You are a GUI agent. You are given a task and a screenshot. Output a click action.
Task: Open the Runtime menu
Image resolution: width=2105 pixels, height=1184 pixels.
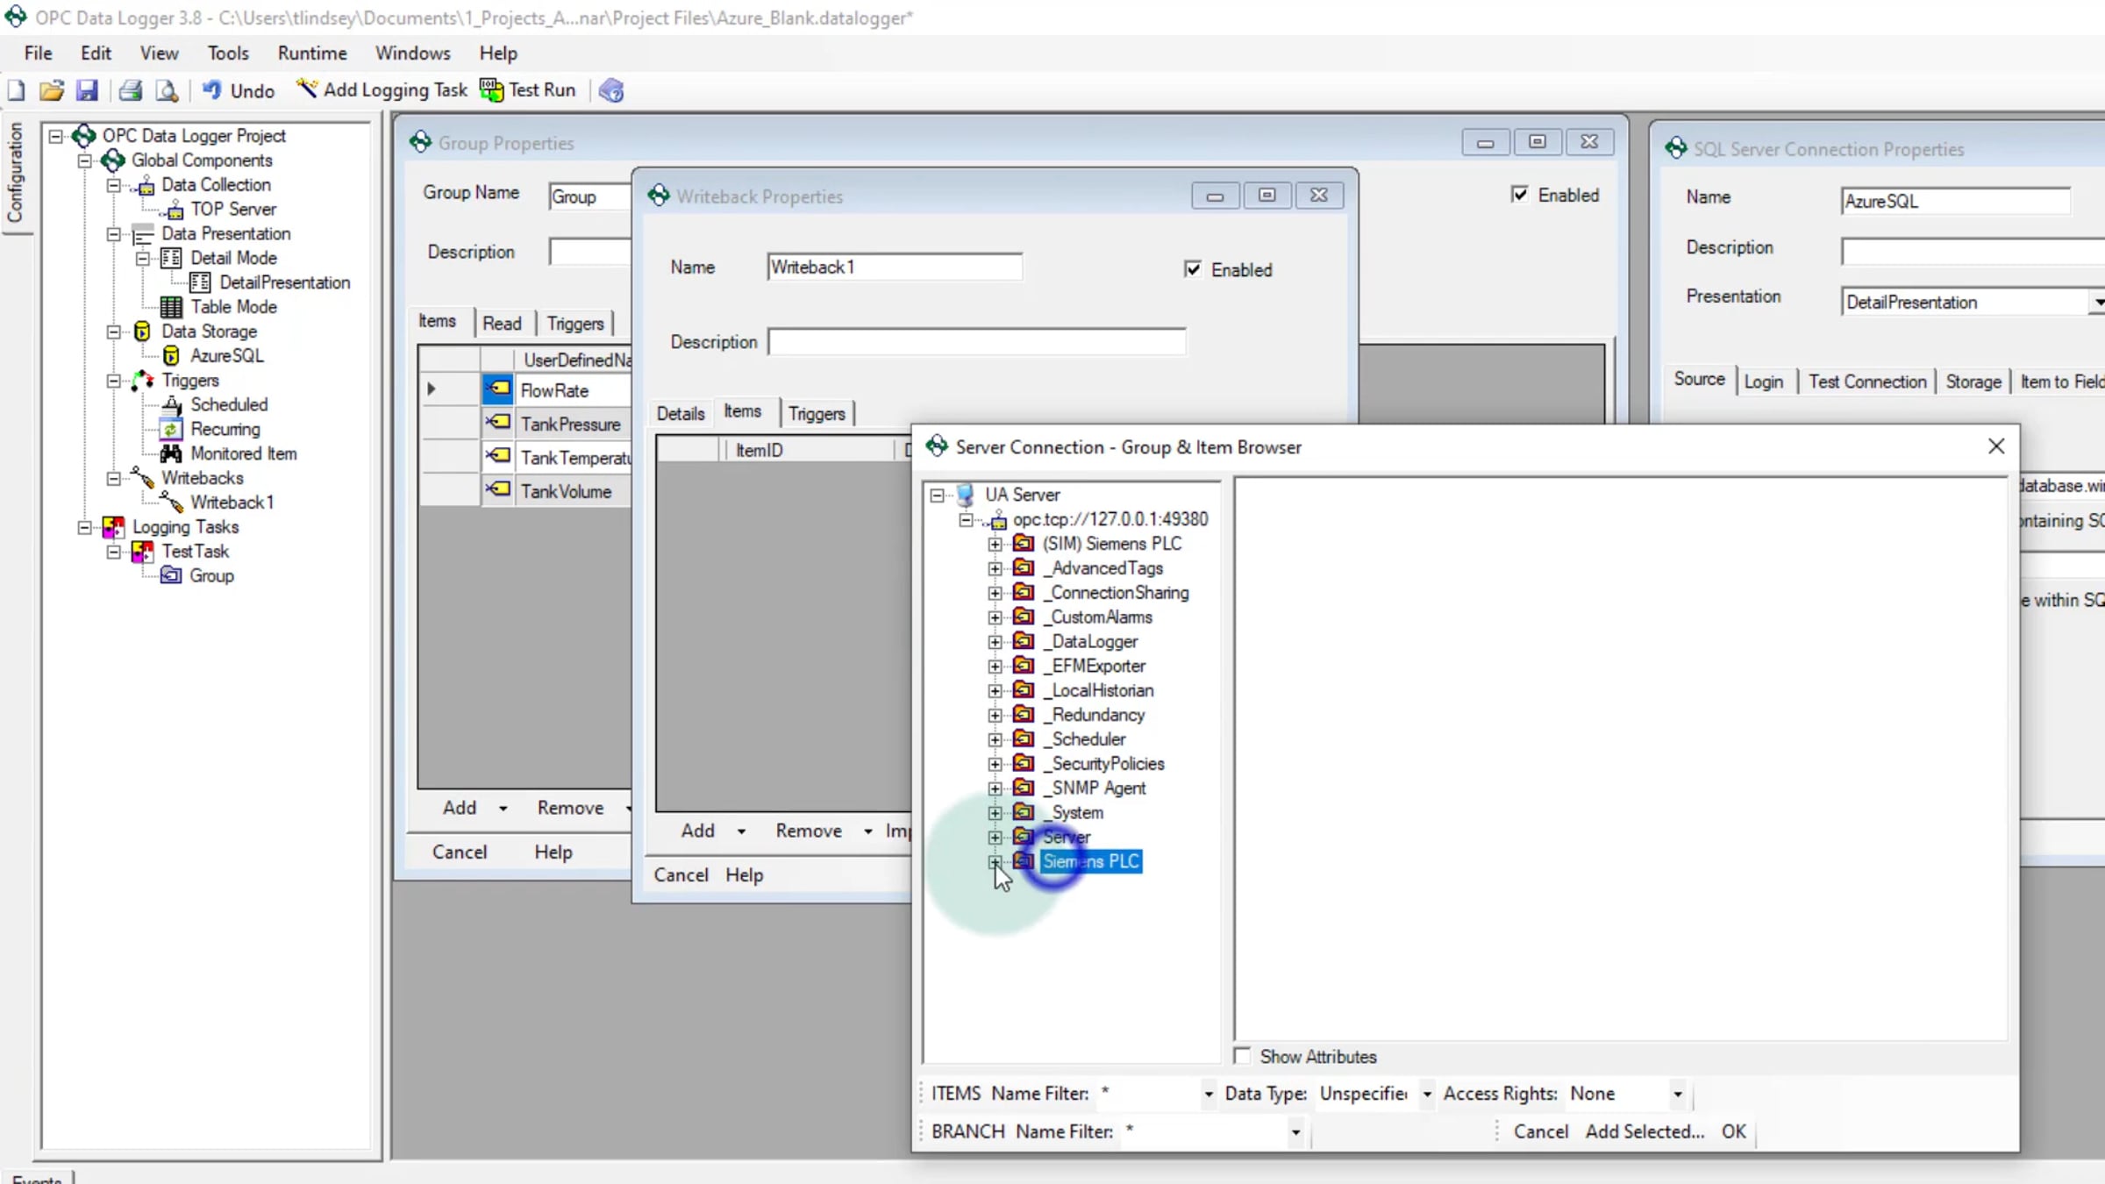click(312, 53)
